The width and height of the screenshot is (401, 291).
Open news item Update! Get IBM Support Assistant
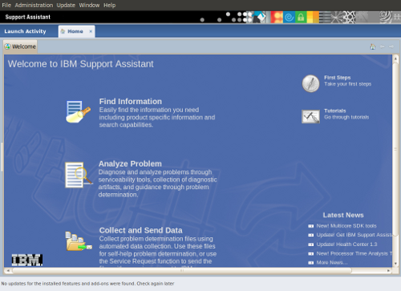(354, 235)
